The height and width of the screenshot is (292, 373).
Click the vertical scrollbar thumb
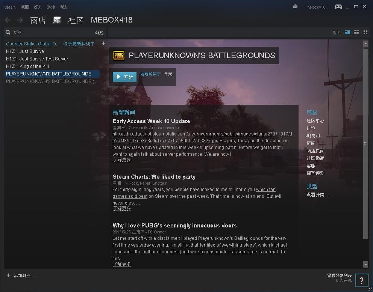[x=365, y=143]
